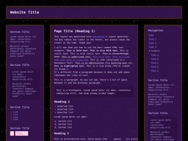188x141 pixels.
Task: Click the 'Navigation' sidebar heading
Action: [156, 30]
